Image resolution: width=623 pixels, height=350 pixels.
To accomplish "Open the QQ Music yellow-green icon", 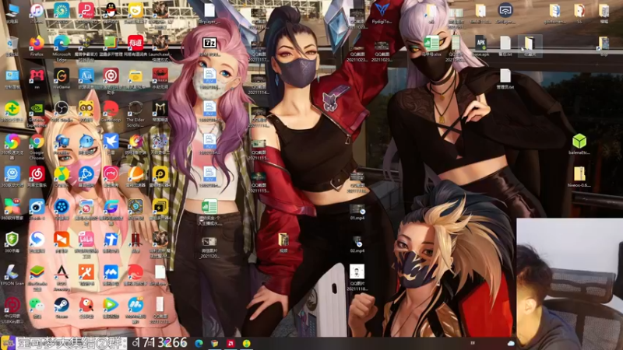I will click(62, 173).
